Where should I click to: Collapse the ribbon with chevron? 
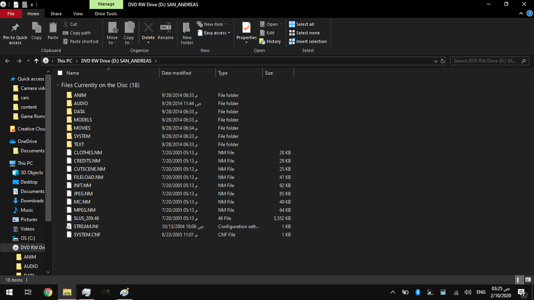coord(521,14)
